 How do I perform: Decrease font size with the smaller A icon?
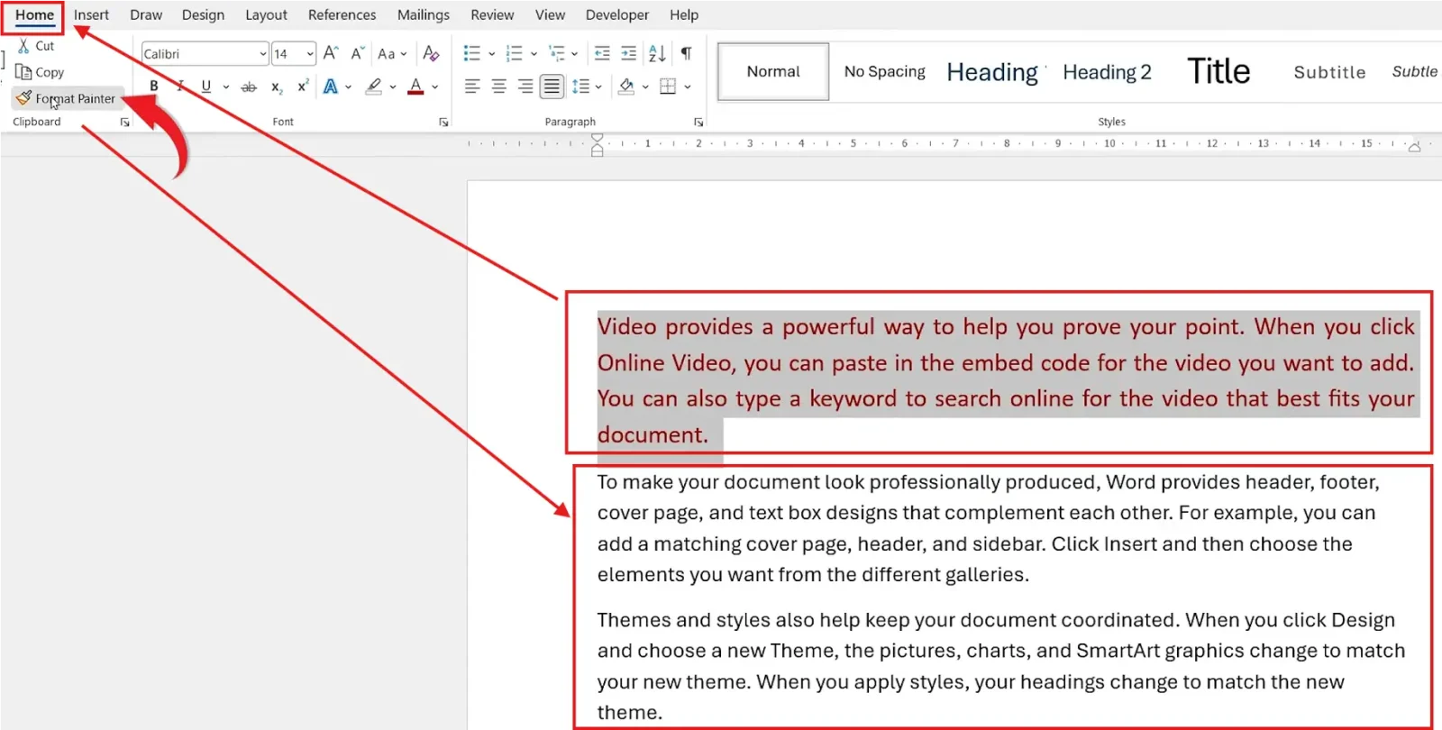pos(357,53)
